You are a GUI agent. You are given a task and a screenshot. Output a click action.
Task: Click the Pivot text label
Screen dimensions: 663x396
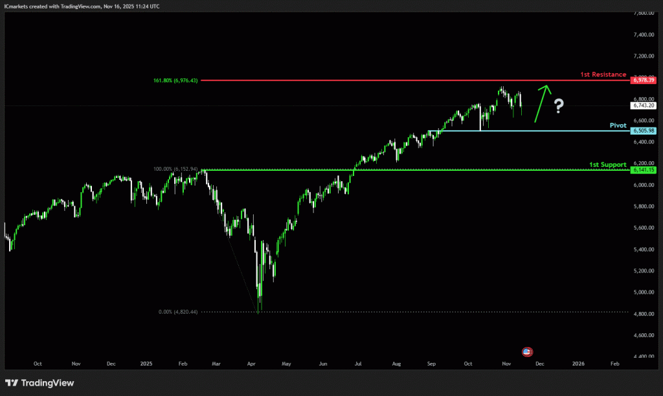pos(618,126)
